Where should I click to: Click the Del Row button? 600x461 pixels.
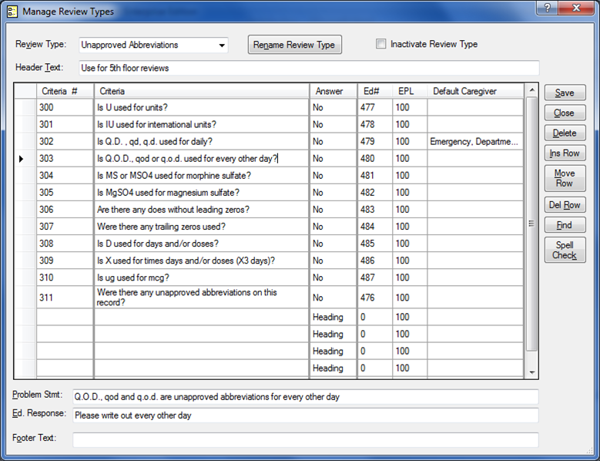565,205
